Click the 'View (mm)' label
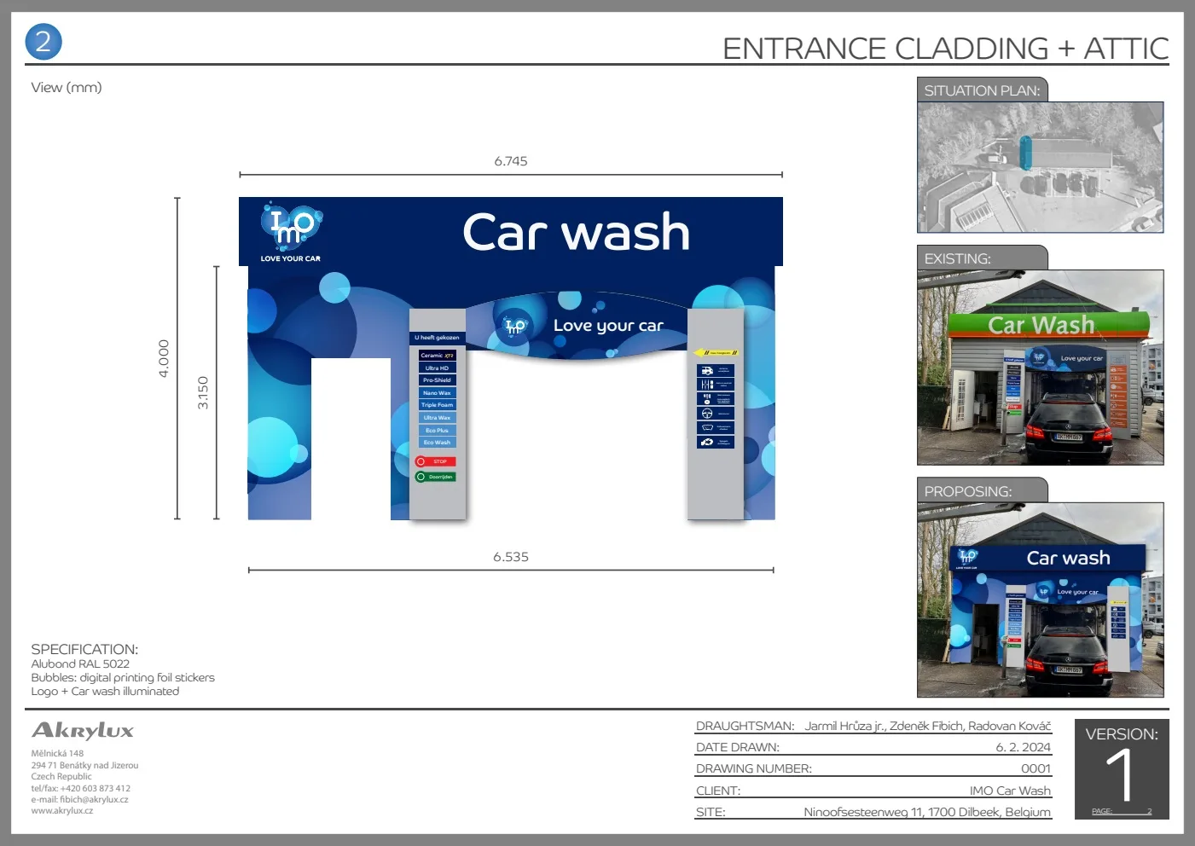Viewport: 1195px width, 846px height. (x=67, y=87)
